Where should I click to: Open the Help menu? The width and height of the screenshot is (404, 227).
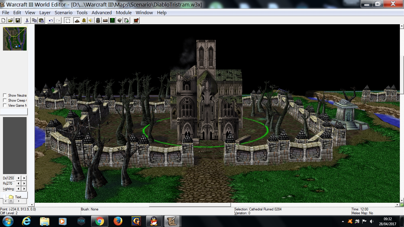[162, 12]
